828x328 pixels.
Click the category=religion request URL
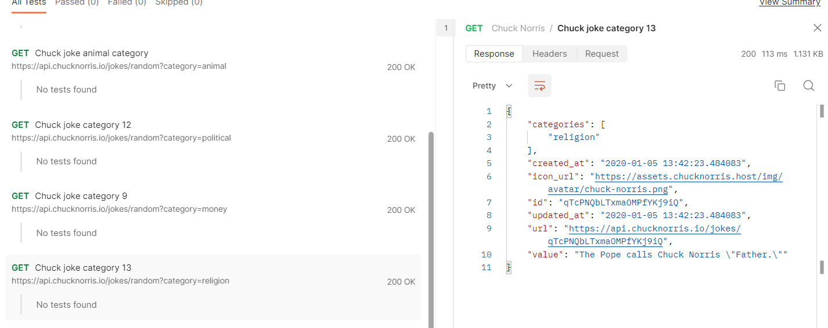click(x=121, y=281)
